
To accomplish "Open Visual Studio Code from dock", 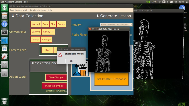I will click(4, 40).
